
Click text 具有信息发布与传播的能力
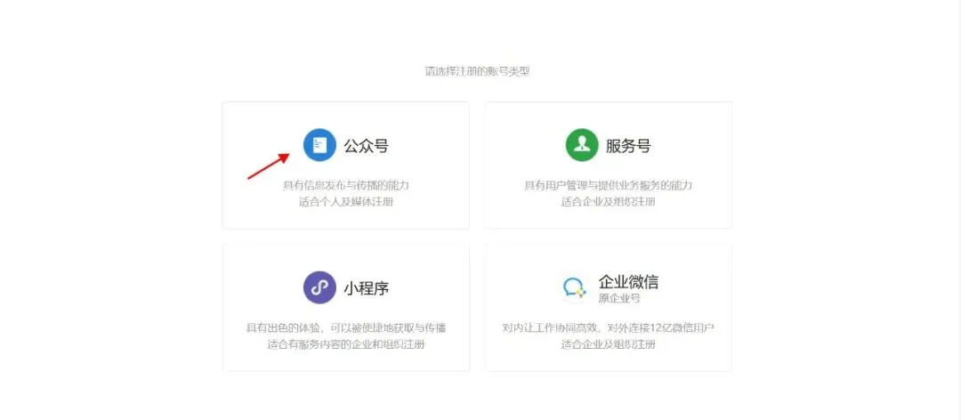pos(345,185)
